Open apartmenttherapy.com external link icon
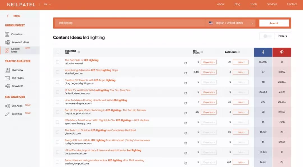This screenshot has height=167, width=303. click(185, 123)
